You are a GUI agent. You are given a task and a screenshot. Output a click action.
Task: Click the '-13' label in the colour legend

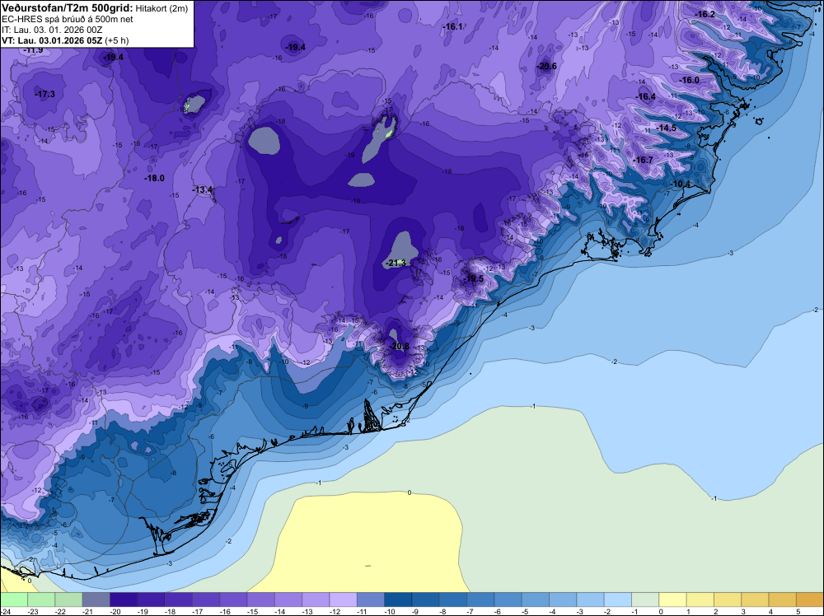pos(307,611)
